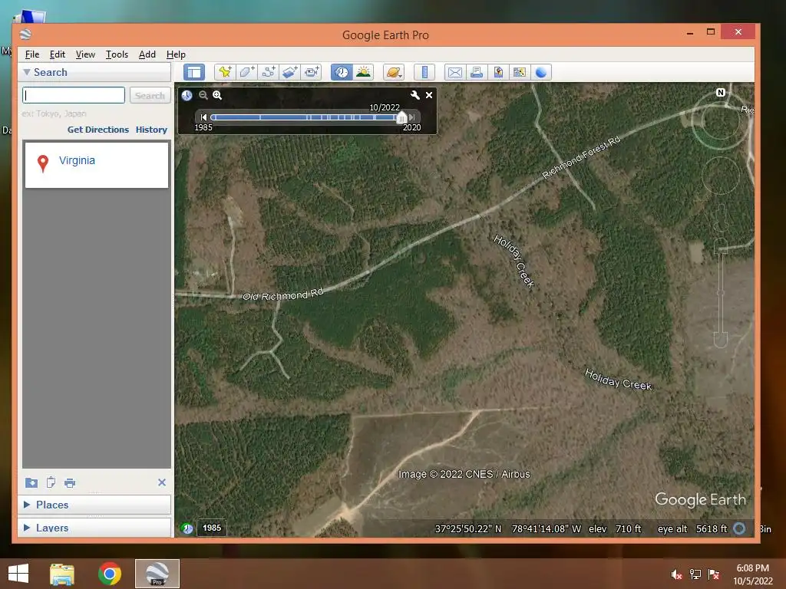Add a polygon from the toolbar
Screen dimensions: 786x589
[x=246, y=72]
